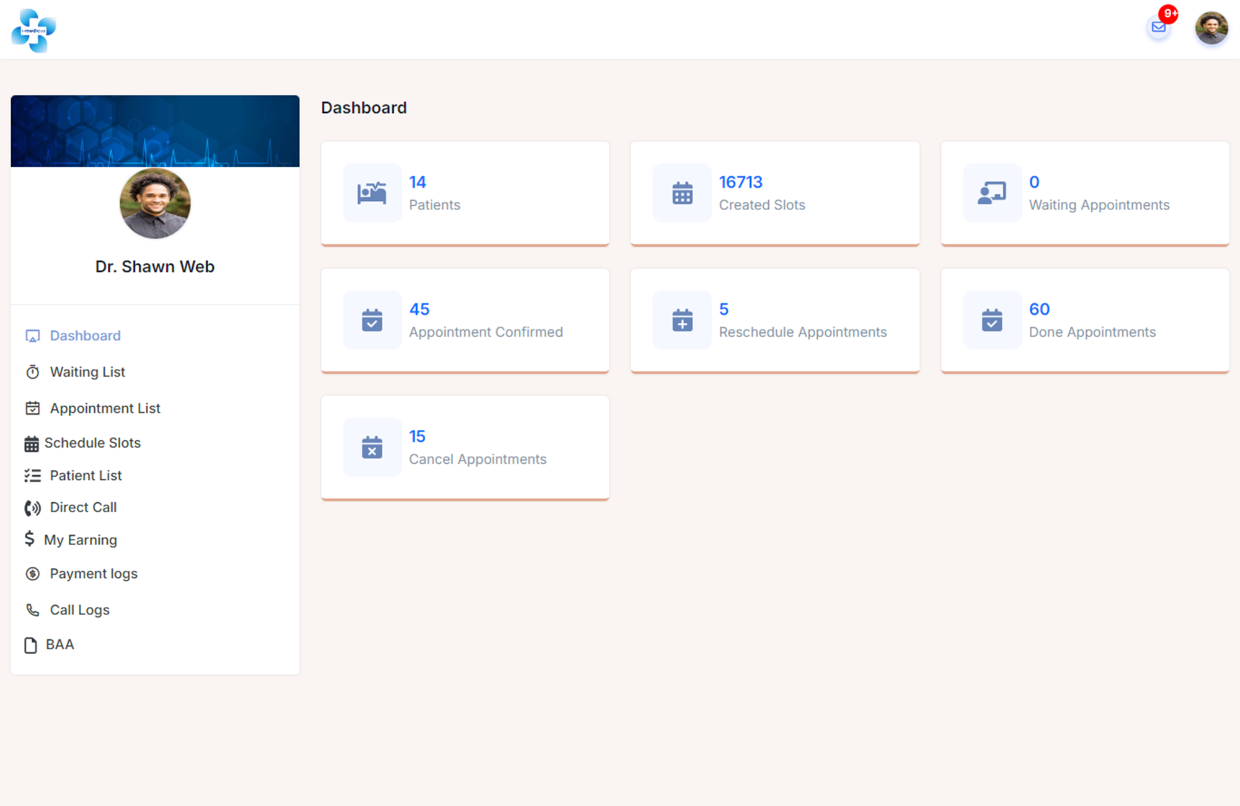The height and width of the screenshot is (806, 1240).
Task: Go to Dashboard in sidebar
Action: [x=86, y=335]
